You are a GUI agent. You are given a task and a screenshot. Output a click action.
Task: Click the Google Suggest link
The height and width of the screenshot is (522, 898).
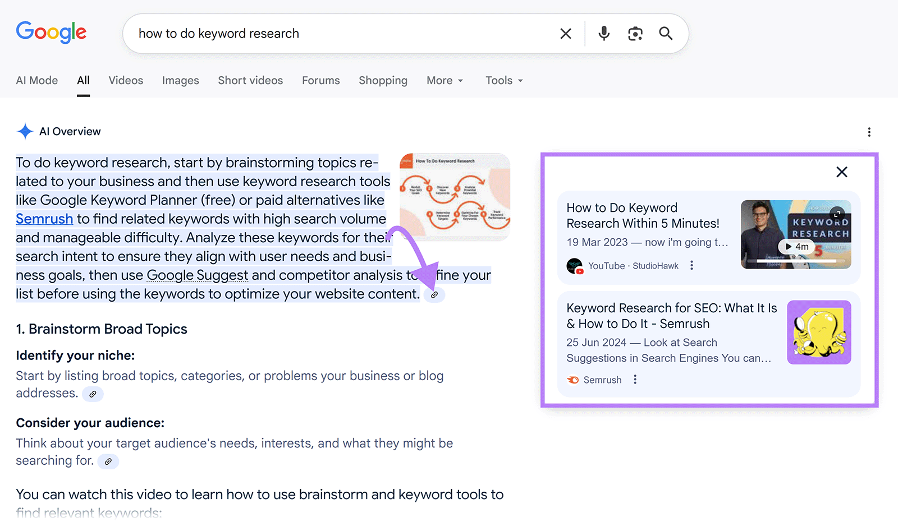tap(197, 275)
